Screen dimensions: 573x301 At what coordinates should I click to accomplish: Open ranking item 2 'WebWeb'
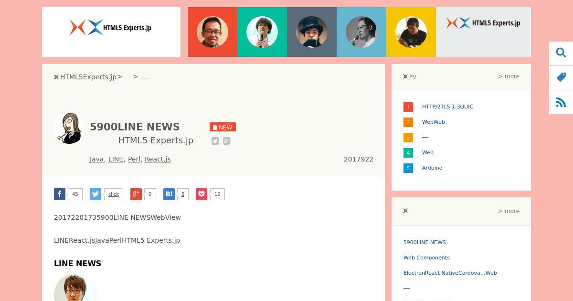[x=433, y=122]
